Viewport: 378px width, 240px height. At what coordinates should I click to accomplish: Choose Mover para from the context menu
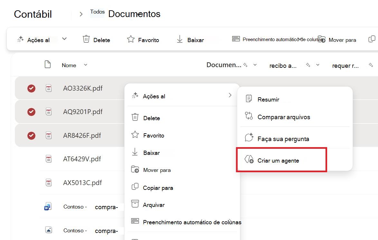point(182,170)
